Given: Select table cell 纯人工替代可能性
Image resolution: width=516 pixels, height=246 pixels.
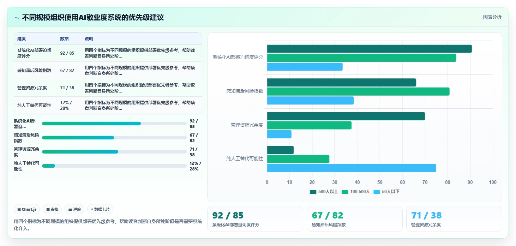Looking at the screenshot, I should [34, 106].
